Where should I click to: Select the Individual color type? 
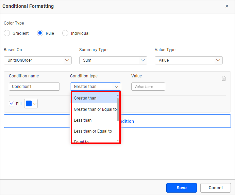[x=65, y=33]
